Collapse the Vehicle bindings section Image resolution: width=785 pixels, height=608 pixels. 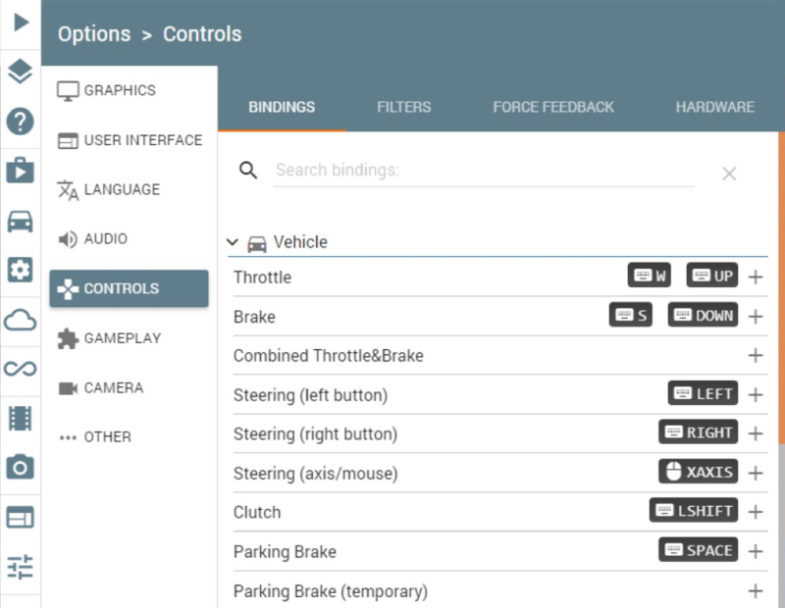pos(233,242)
